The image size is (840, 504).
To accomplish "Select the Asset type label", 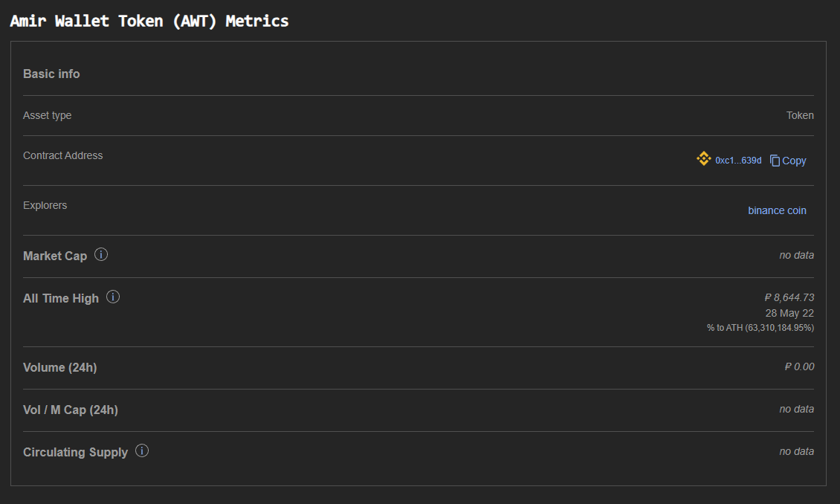I will coord(47,116).
